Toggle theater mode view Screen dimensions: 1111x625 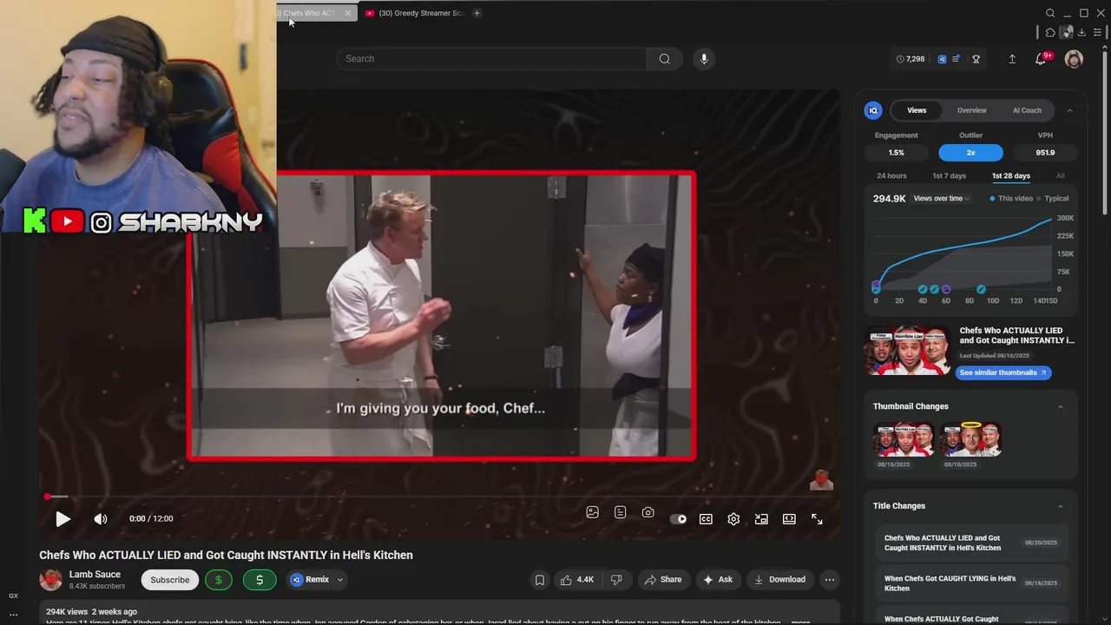point(789,519)
